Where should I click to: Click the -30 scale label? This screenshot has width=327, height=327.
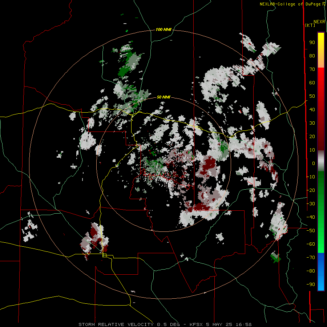(311, 204)
